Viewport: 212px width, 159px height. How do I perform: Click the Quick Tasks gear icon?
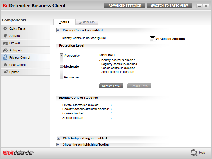tap(5, 28)
